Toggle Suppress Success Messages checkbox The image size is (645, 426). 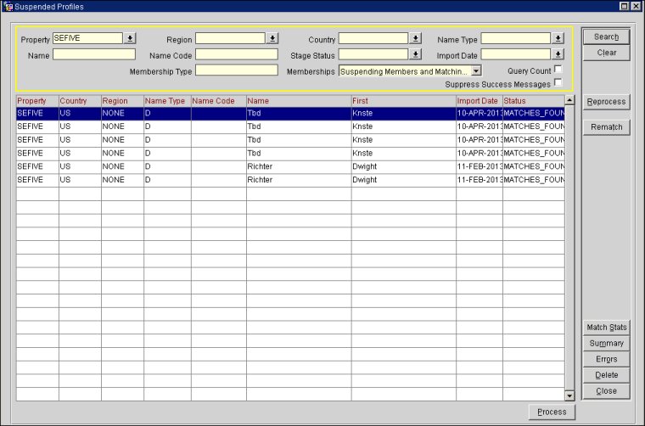click(x=558, y=82)
